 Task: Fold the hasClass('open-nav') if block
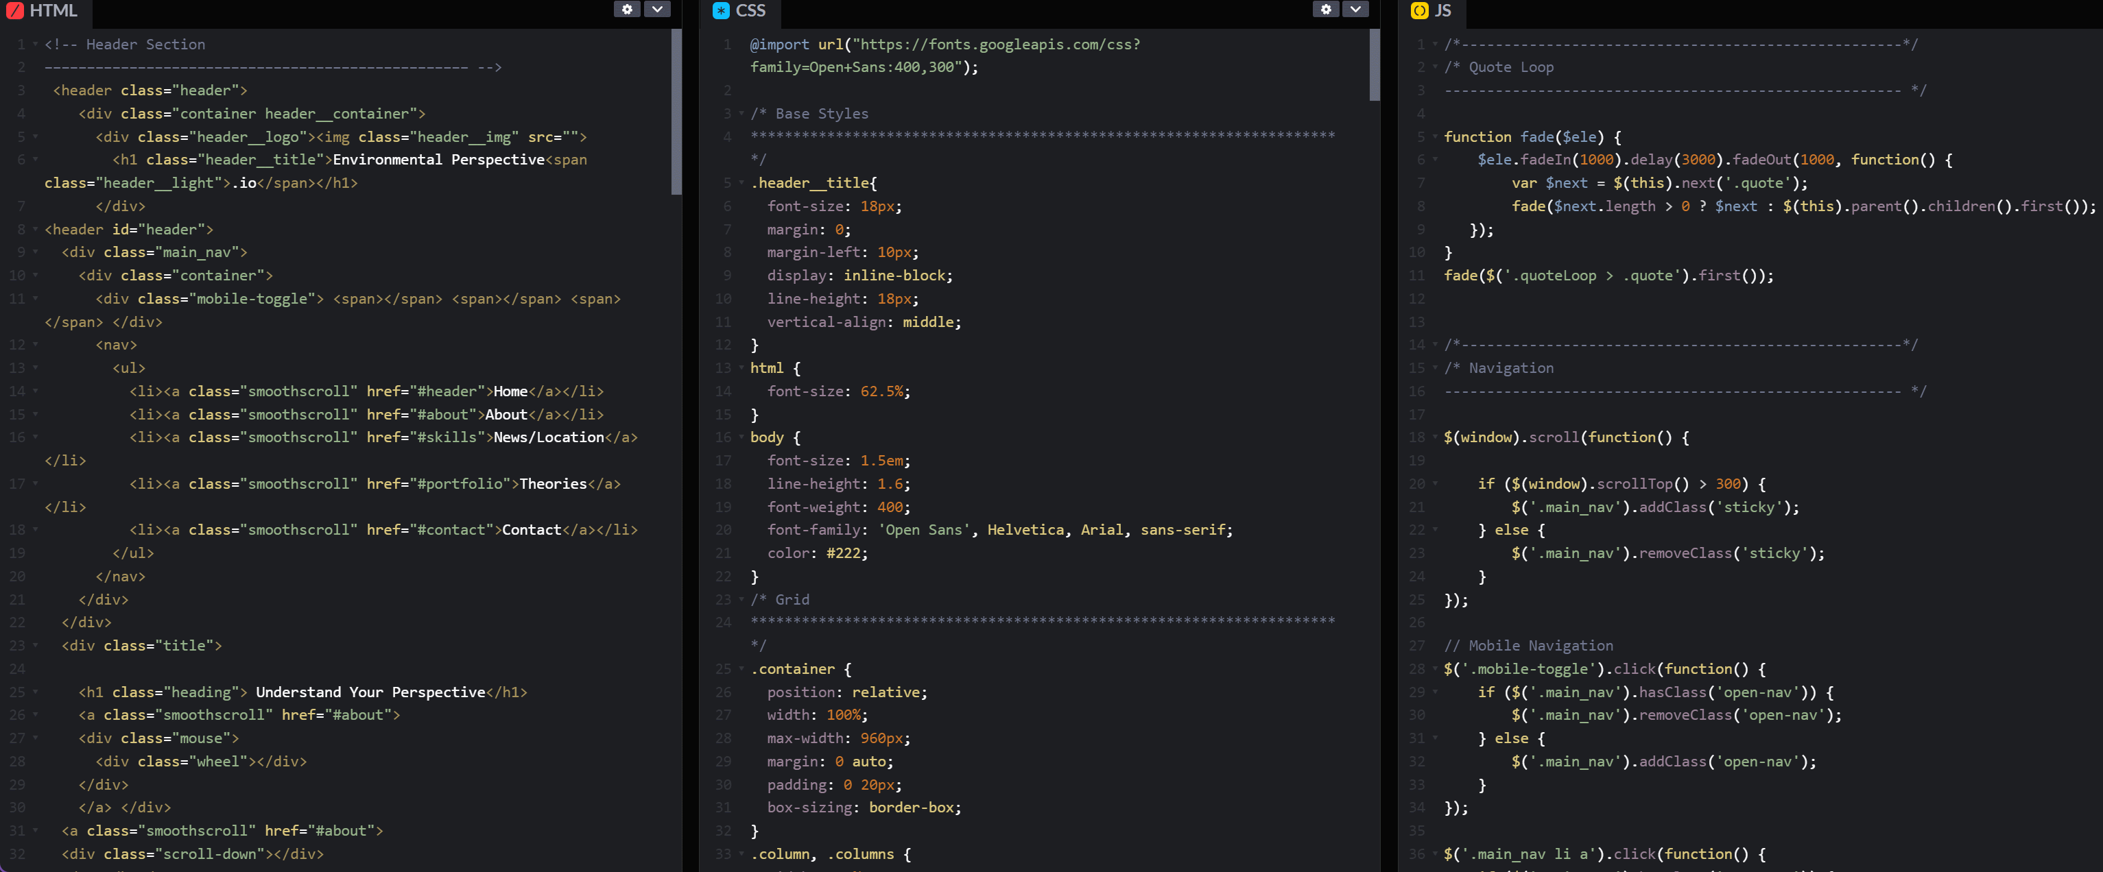click(x=1434, y=692)
